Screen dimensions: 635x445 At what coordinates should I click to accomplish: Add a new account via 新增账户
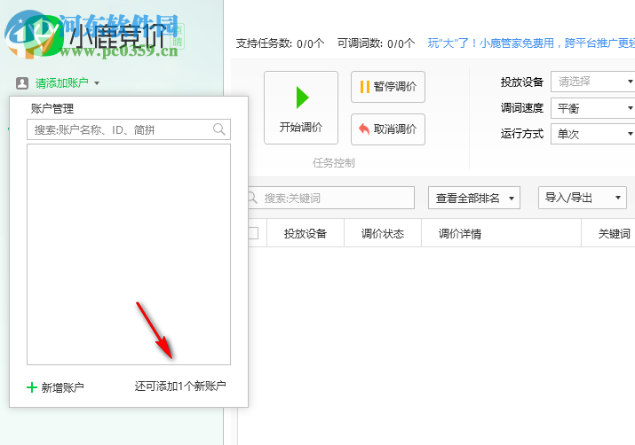(55, 387)
